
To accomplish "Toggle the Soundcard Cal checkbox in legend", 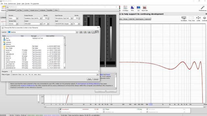I will click(x=147, y=112).
